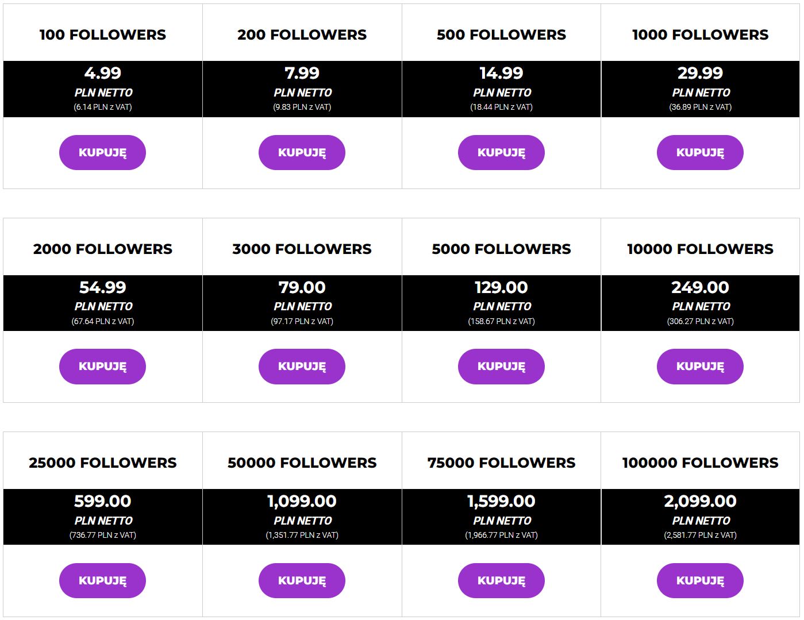Screen dimensions: 804x620
Task: Select the 100 FOLLOWERS heading
Action: [102, 34]
